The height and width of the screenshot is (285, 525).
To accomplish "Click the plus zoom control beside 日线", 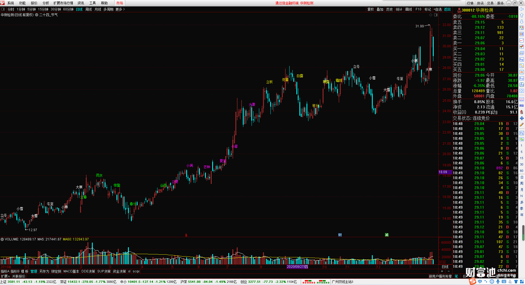I will 442,271.
